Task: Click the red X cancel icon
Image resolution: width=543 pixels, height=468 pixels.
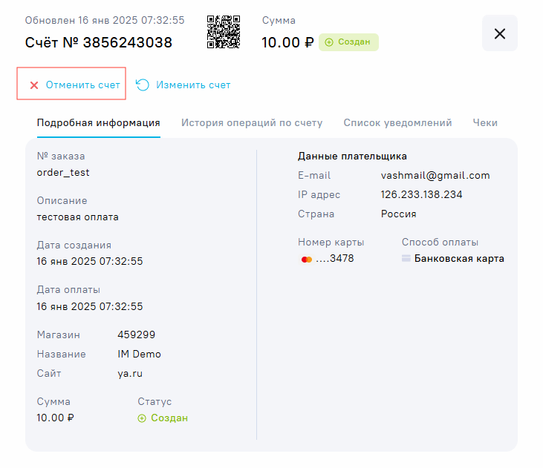Action: click(34, 85)
